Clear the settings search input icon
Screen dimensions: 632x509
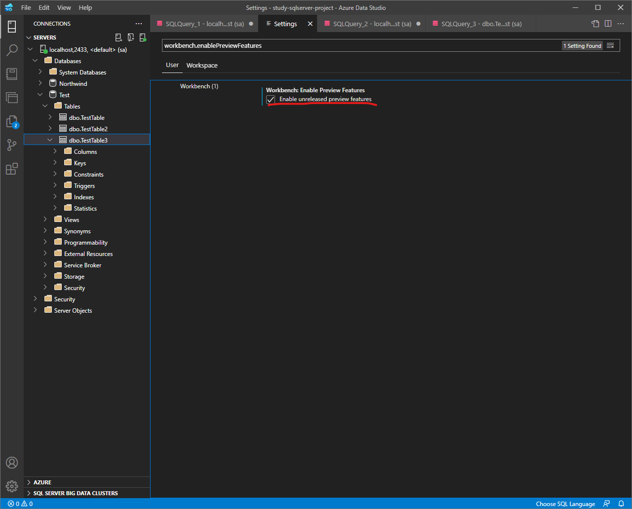[611, 46]
